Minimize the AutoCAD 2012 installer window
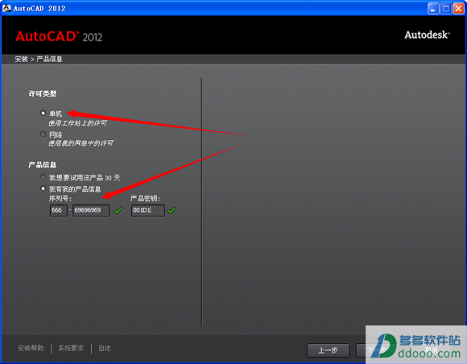467x364 pixels. coord(433,9)
